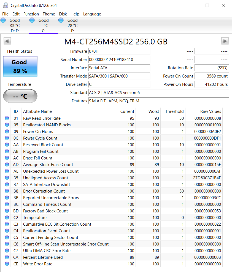
Task: Open the Language menu
Action: (92, 14)
